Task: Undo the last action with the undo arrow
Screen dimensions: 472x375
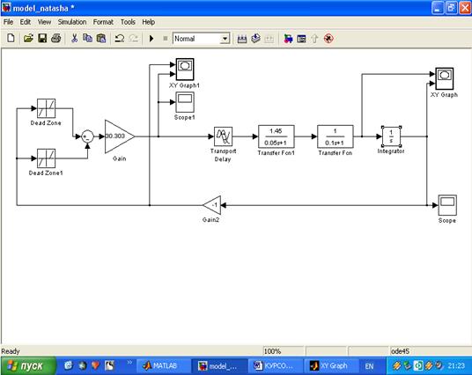Action: (x=120, y=39)
